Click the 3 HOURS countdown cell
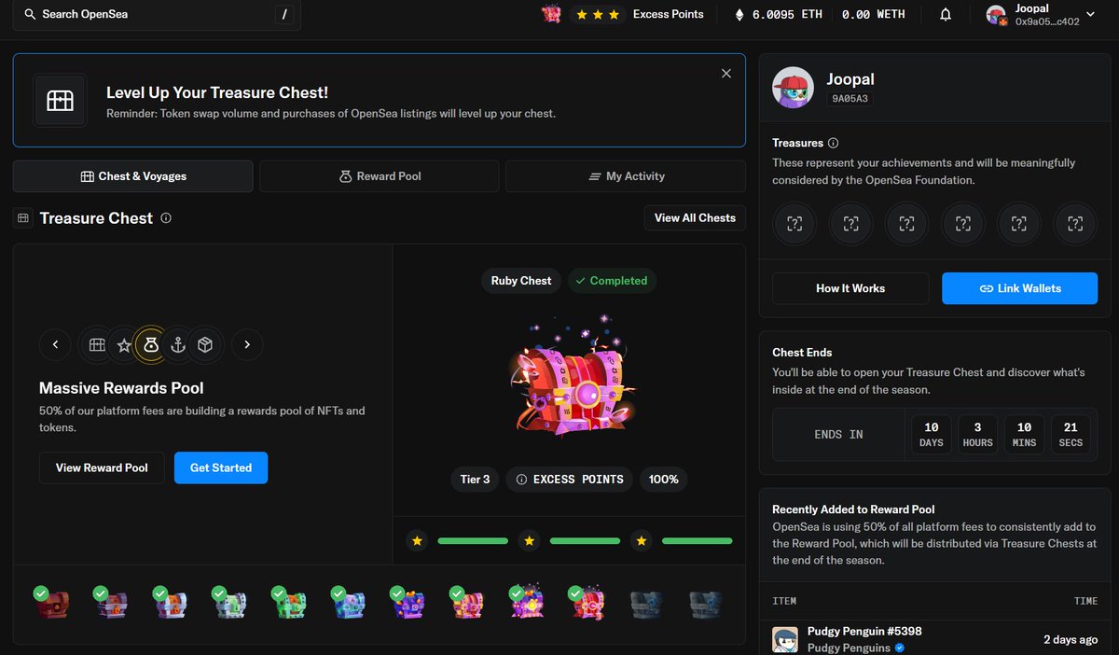1119x655 pixels. pyautogui.click(x=978, y=434)
